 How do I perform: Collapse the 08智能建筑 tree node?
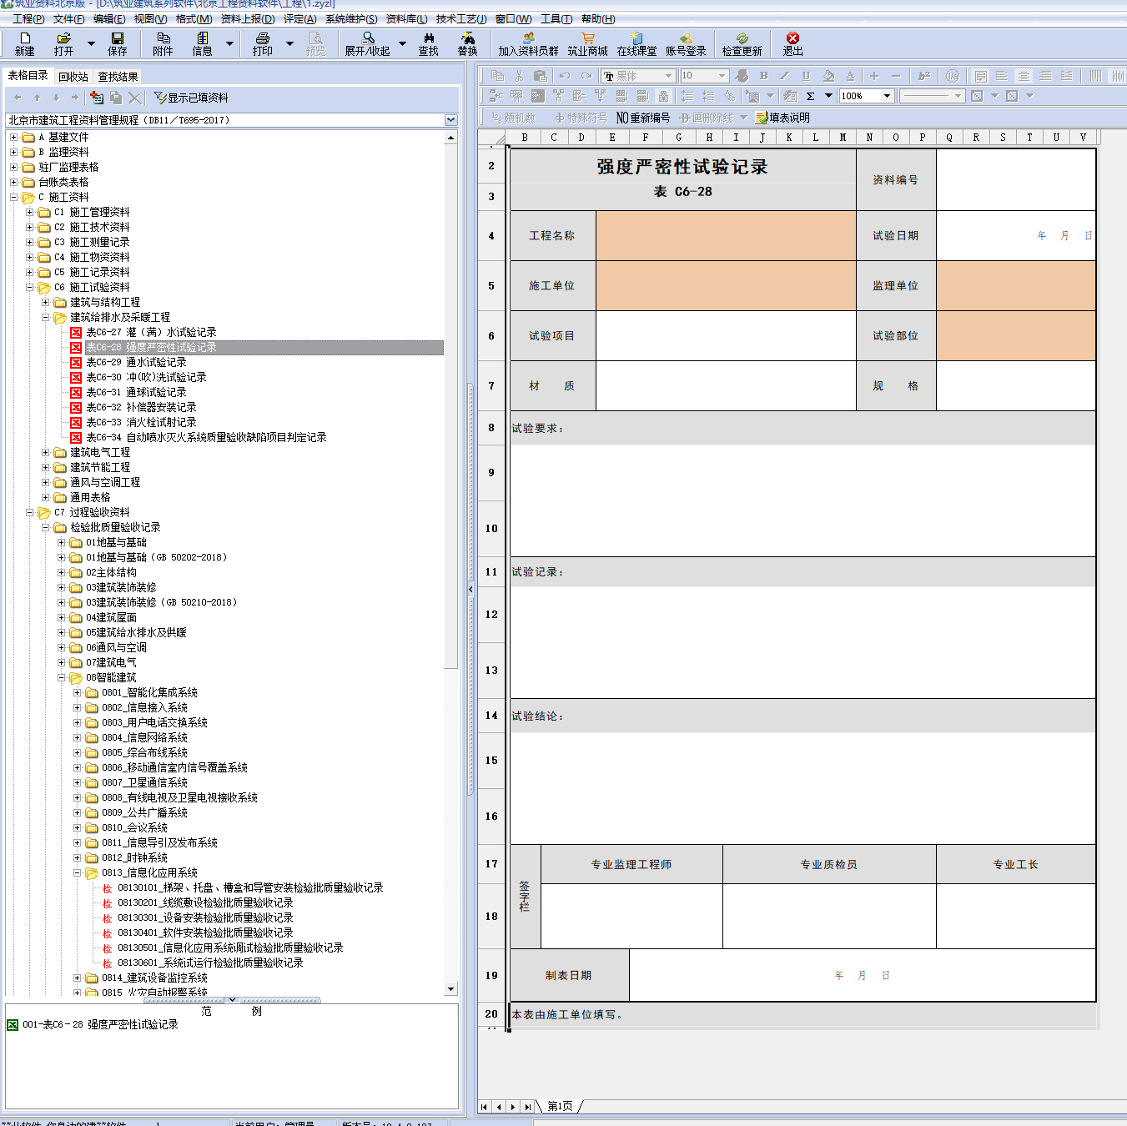pyautogui.click(x=61, y=677)
